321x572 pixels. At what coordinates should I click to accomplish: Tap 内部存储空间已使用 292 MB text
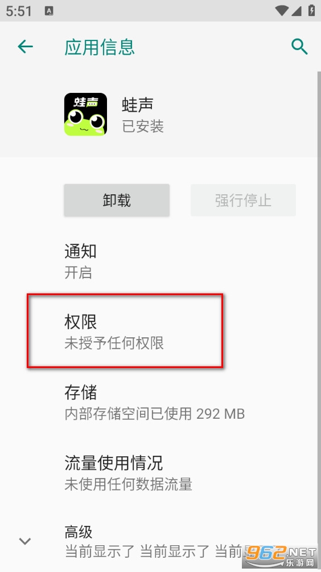154,414
